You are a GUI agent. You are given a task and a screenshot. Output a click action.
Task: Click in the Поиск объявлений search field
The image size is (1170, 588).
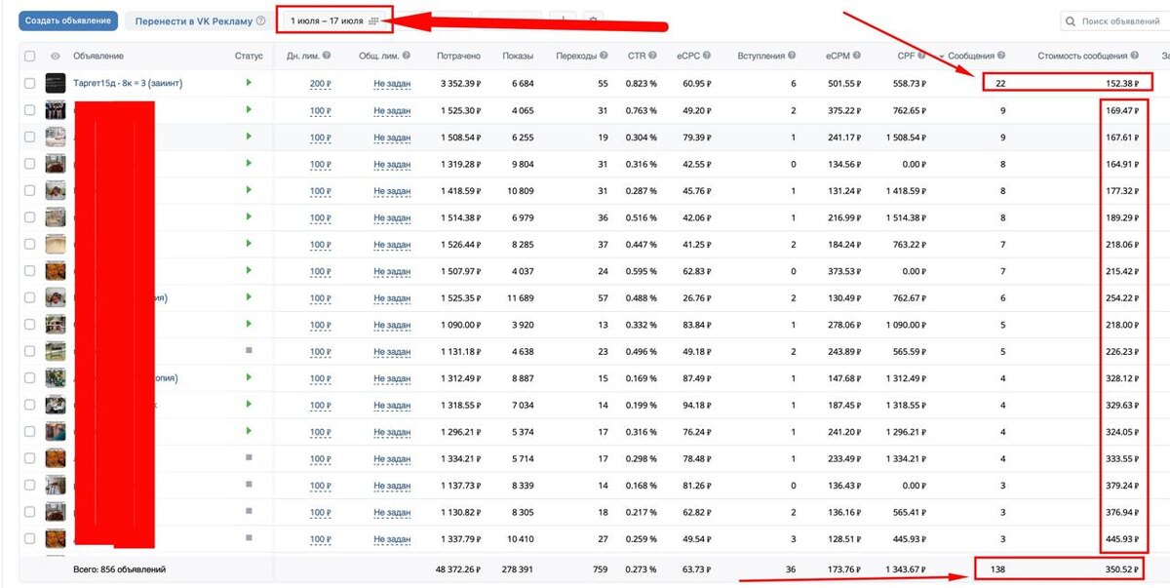1114,20
